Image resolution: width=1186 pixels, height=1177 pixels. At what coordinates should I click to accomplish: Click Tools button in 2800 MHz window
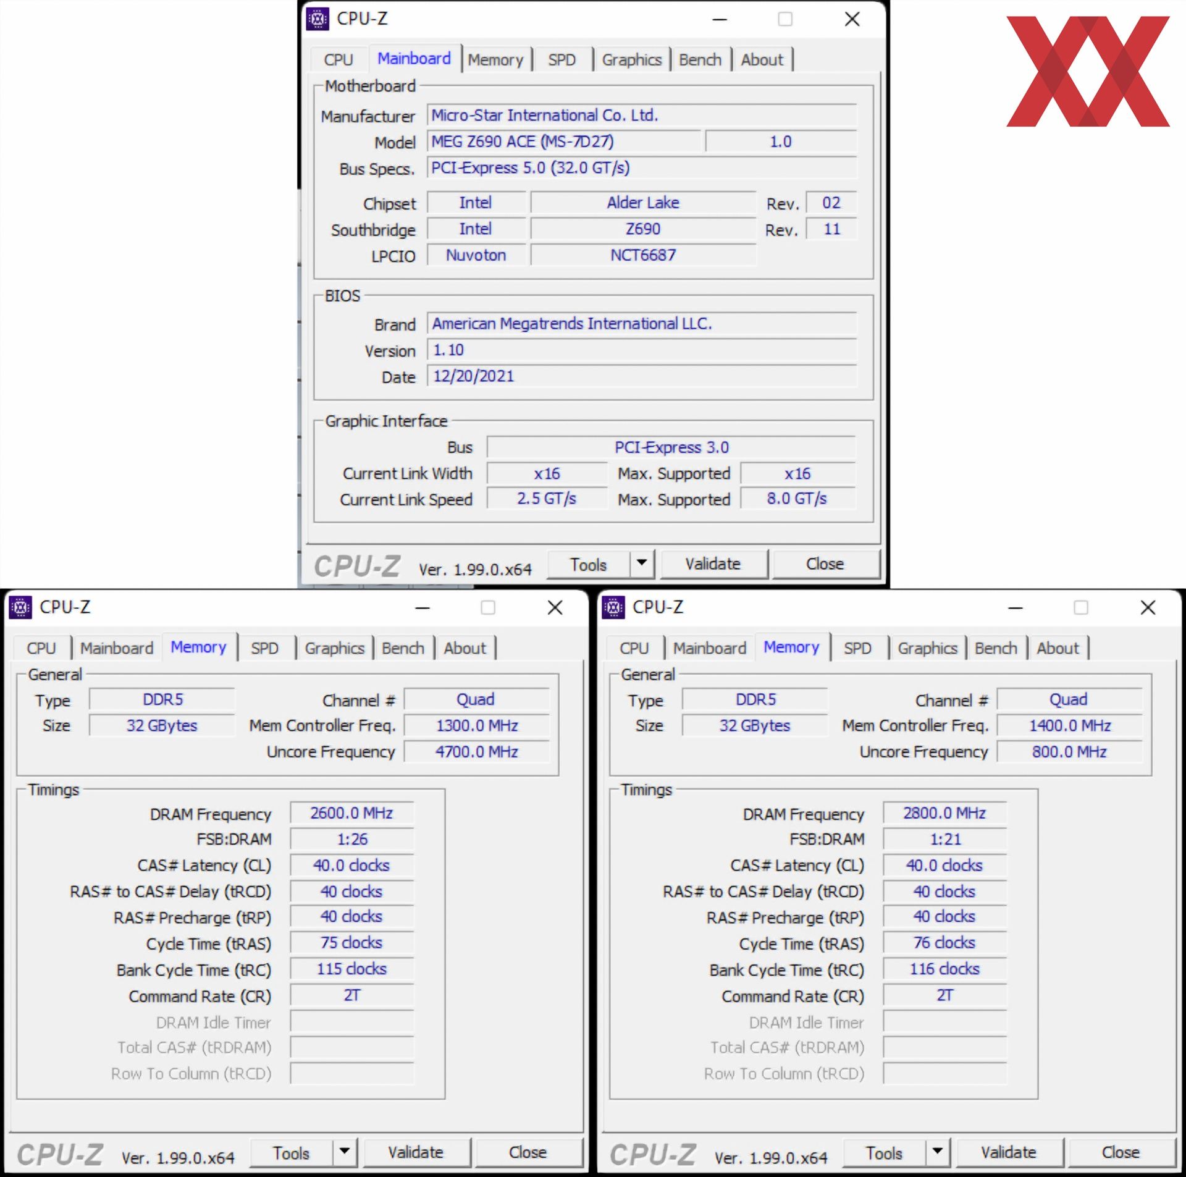[x=885, y=1152]
